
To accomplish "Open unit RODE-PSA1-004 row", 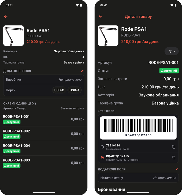I will point(44,148).
